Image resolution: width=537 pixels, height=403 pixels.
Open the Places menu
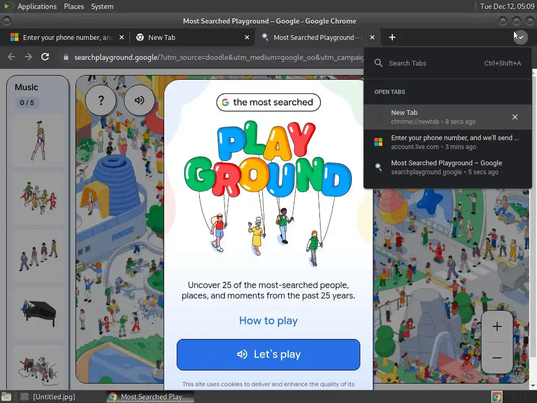(x=73, y=6)
